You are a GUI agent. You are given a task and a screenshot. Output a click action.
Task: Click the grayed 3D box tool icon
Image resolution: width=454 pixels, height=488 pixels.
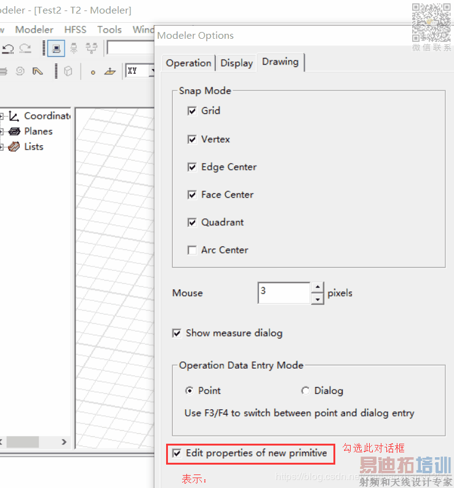pos(68,71)
